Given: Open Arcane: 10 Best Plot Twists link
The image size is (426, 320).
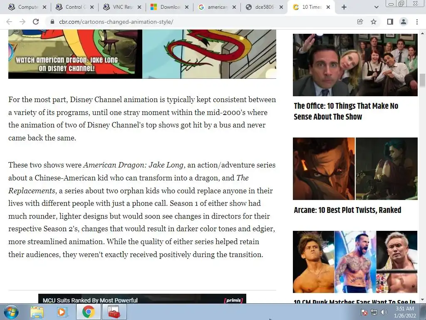Looking at the screenshot, I should 347,210.
